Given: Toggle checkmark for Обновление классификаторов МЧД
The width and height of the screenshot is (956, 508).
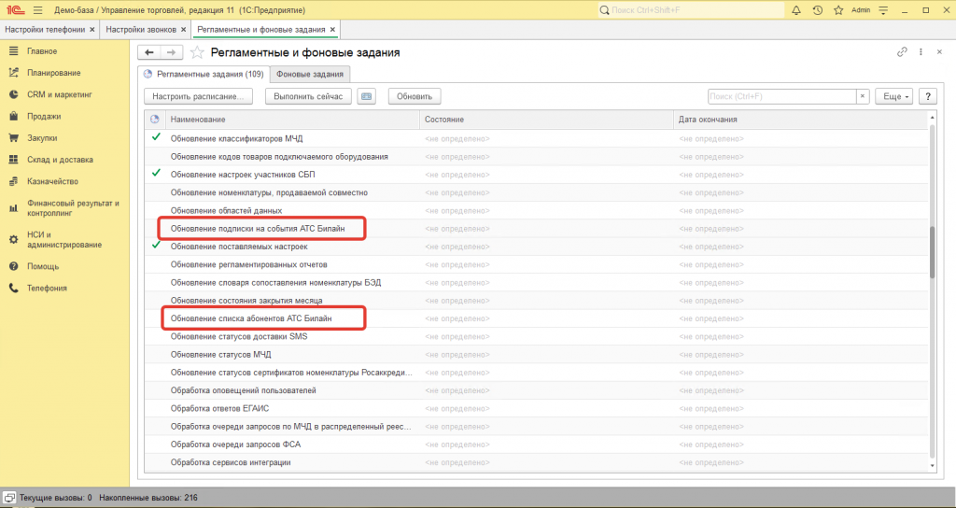Looking at the screenshot, I should [x=156, y=137].
